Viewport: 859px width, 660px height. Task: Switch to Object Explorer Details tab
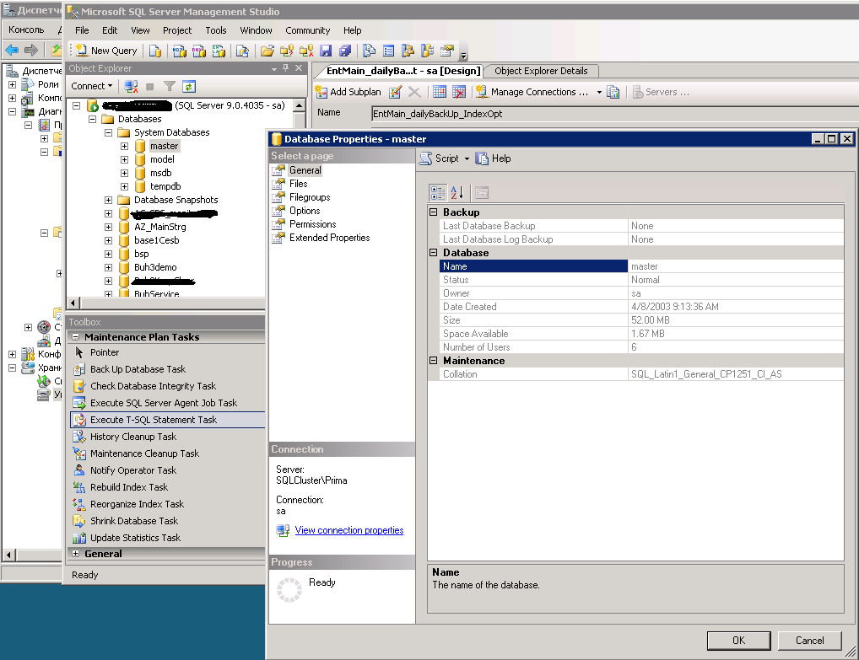tap(540, 71)
